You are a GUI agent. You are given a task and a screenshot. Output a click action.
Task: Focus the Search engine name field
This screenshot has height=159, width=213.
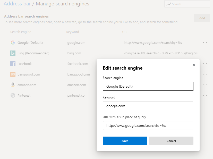(x=148, y=86)
